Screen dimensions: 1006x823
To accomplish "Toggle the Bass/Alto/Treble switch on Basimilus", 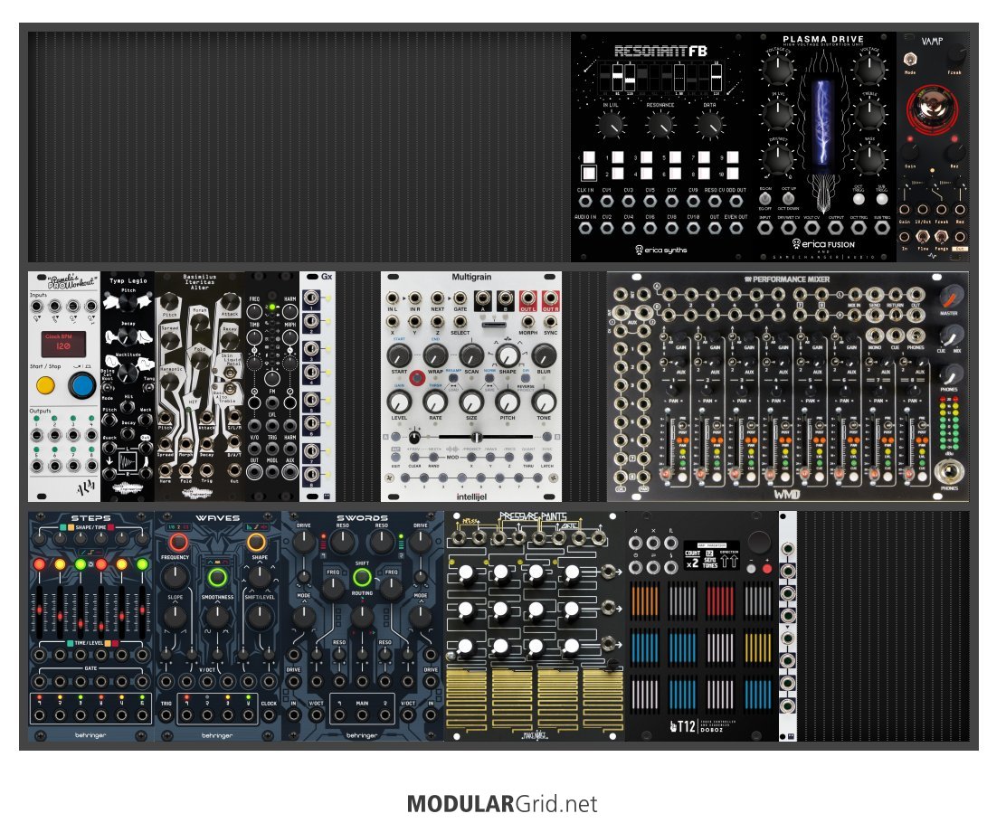I will [229, 390].
